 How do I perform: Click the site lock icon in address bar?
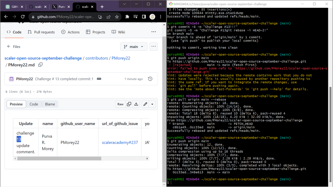(33, 17)
